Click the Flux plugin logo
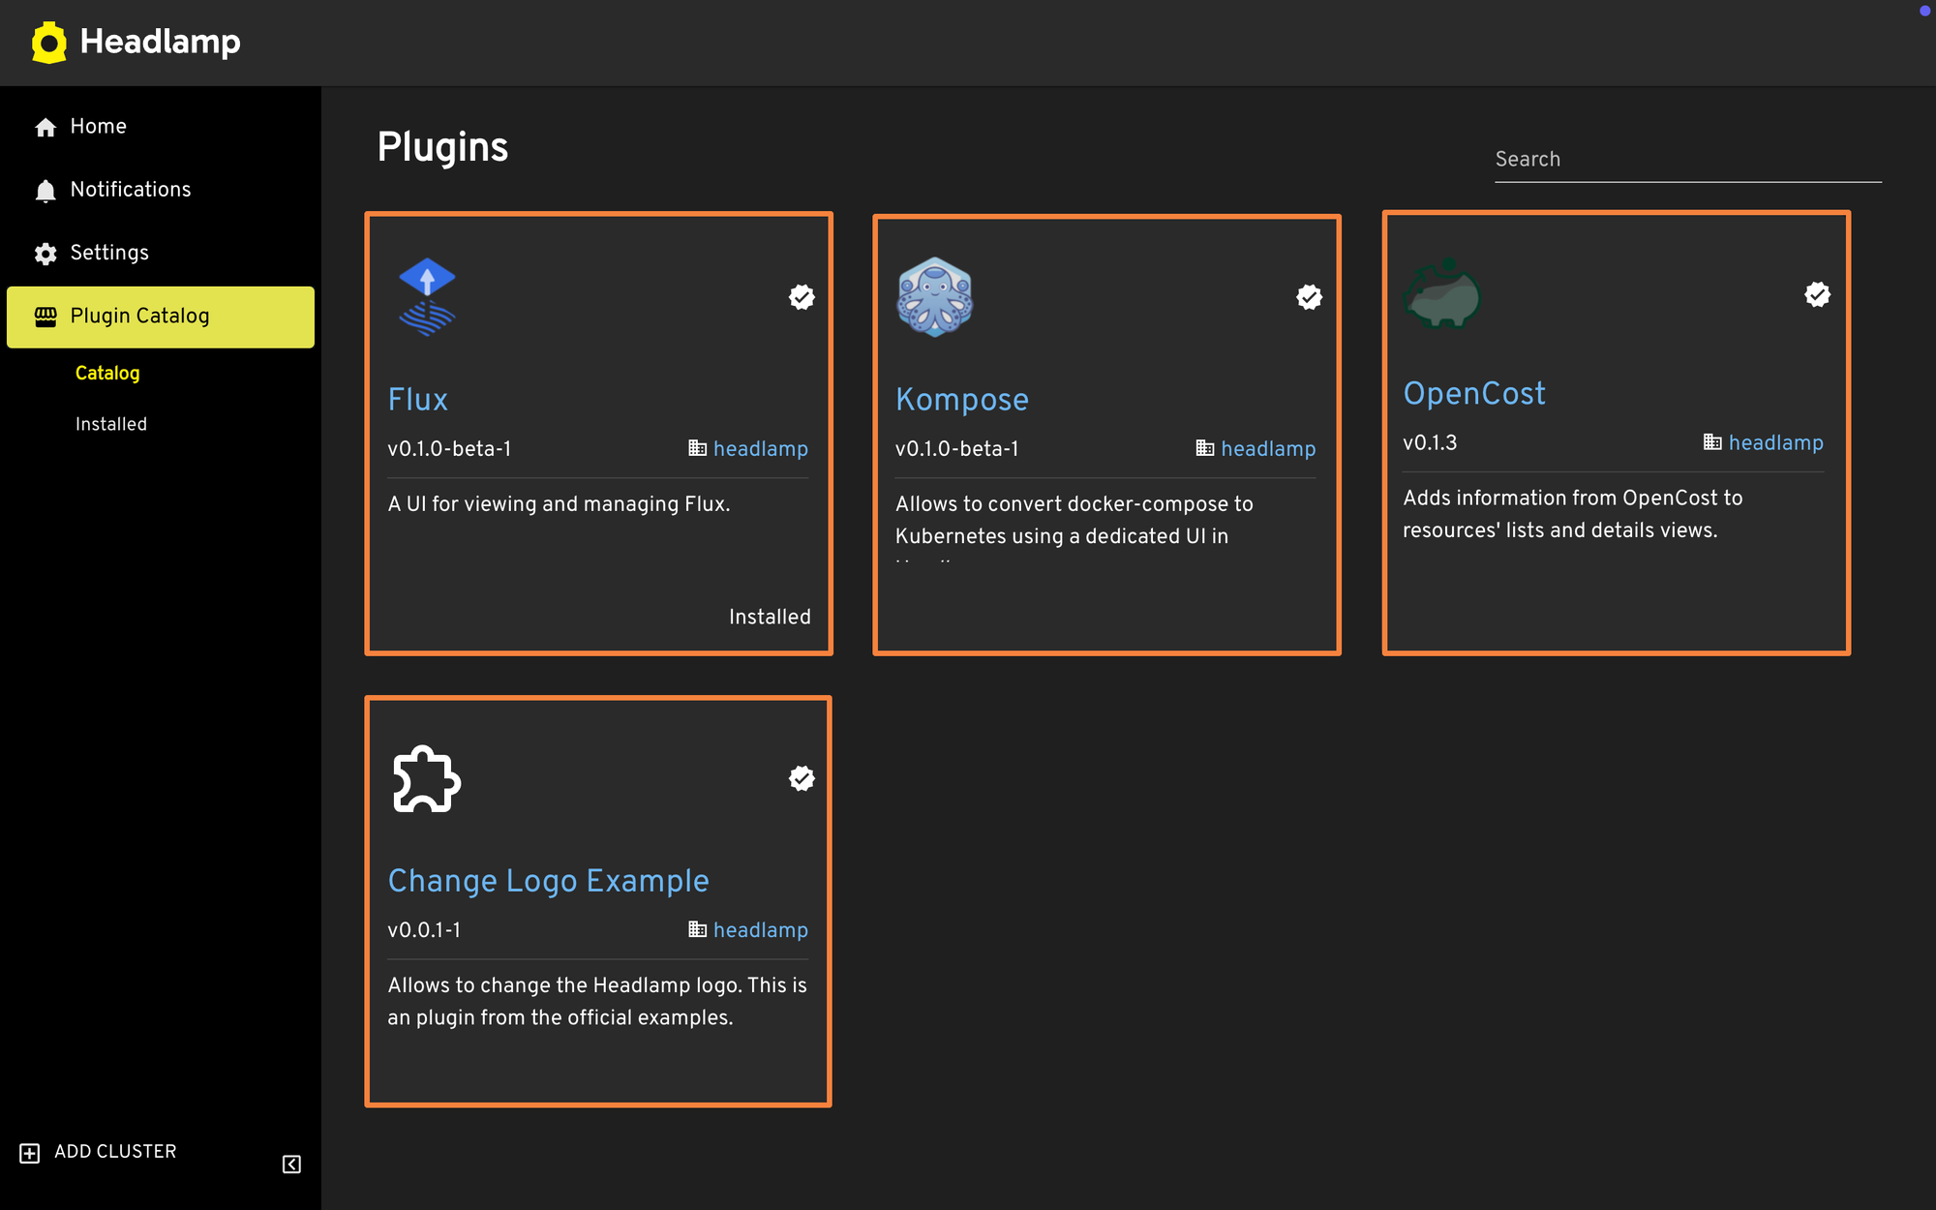 [x=427, y=297]
